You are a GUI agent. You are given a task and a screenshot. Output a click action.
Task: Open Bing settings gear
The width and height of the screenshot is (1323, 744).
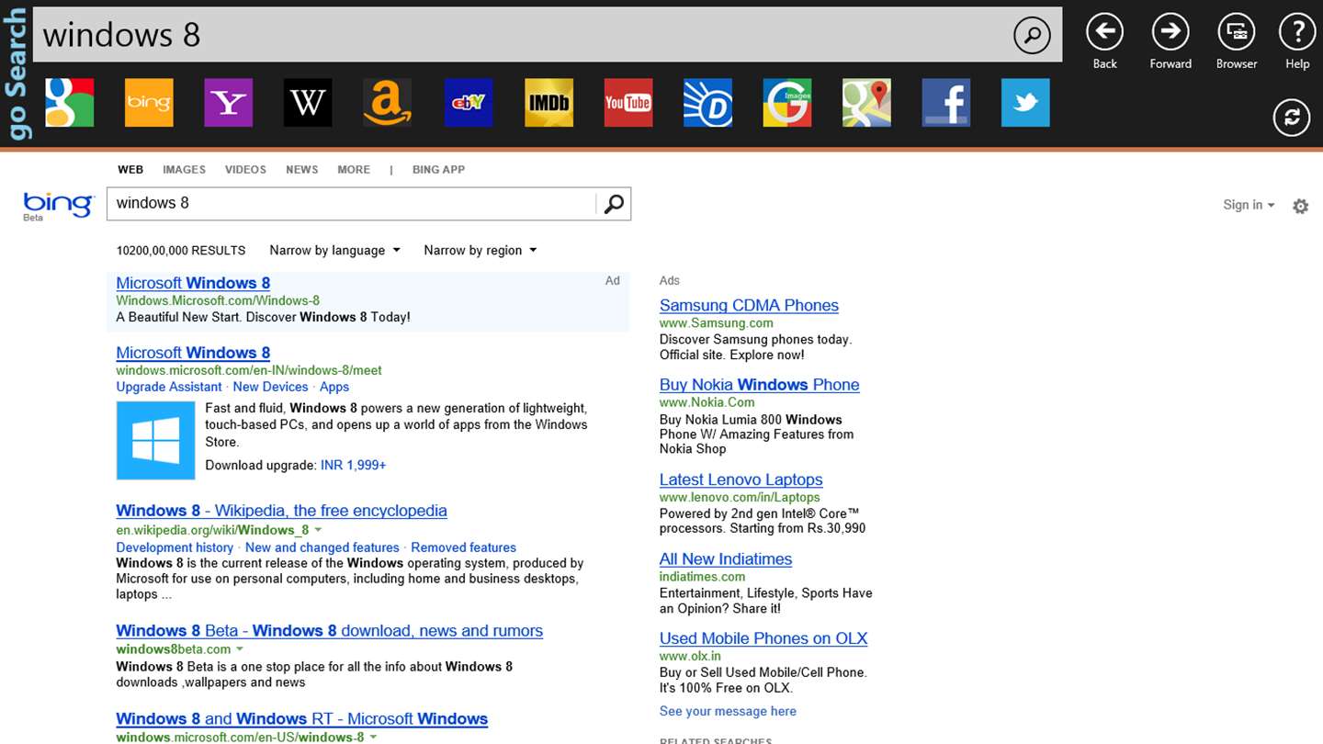tap(1300, 207)
